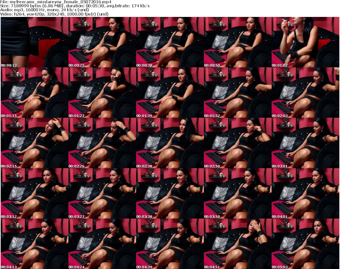Viewport: 340px width, 269px height.
Task: Select the thumbnail frame at 00:01:39
Action: point(170,93)
